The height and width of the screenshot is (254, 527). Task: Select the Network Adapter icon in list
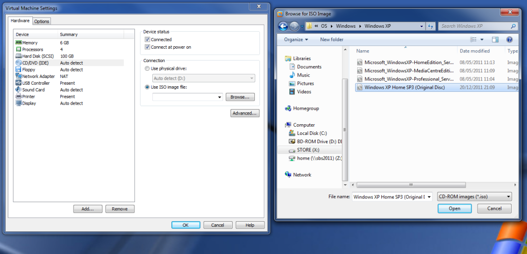[19, 76]
